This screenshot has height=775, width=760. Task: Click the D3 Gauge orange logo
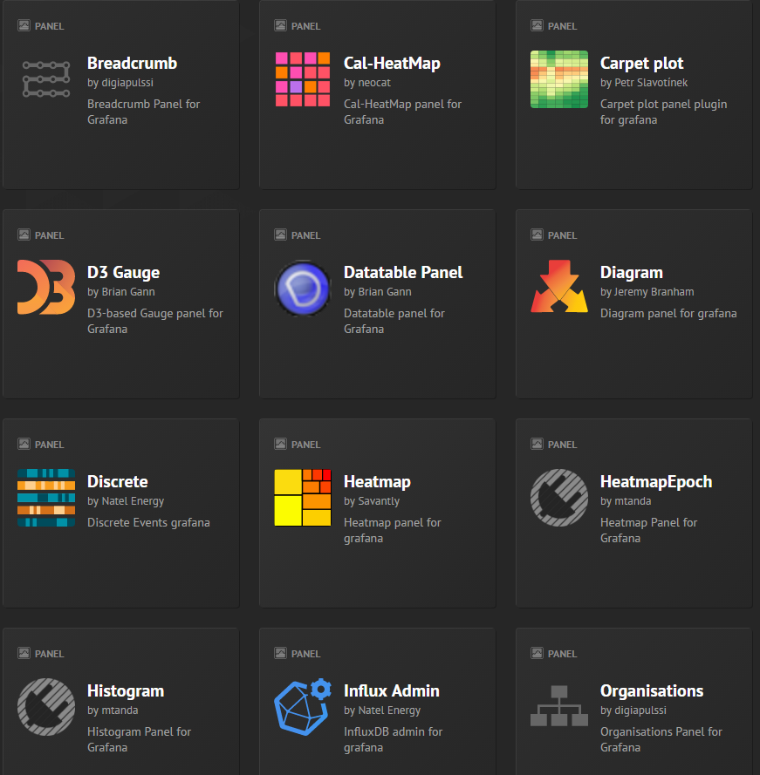click(x=46, y=287)
